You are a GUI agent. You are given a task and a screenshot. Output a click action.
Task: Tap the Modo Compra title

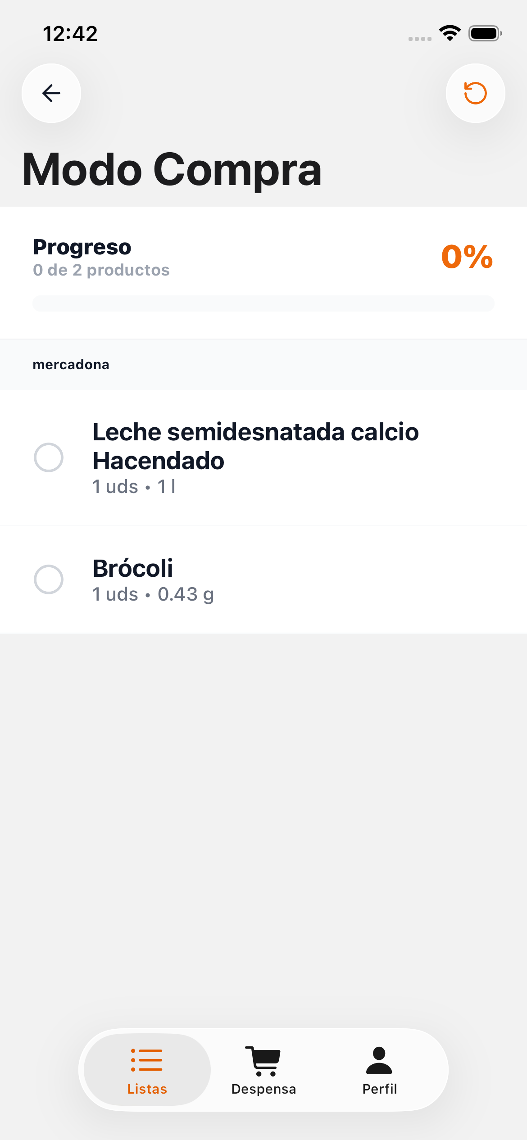point(172,169)
